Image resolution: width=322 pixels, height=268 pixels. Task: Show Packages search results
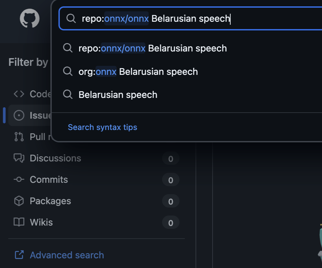(x=50, y=201)
